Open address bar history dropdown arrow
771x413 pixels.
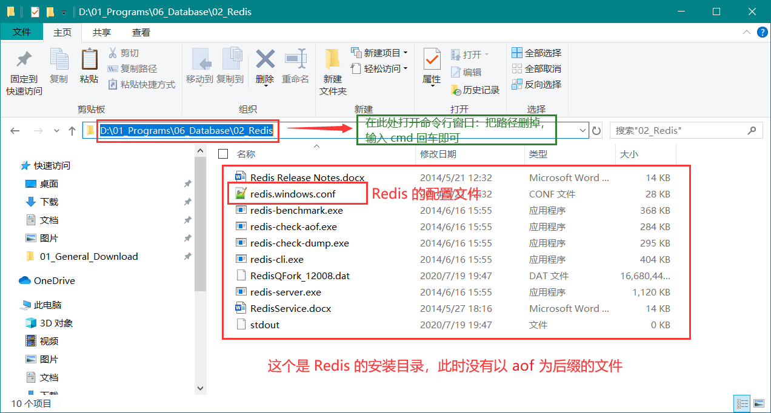click(582, 130)
